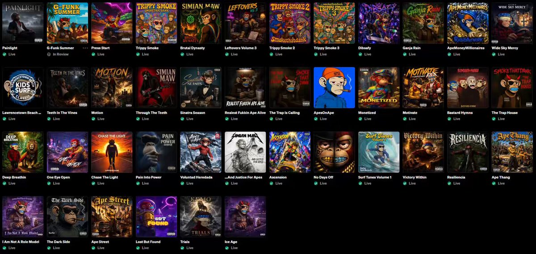The image size is (536, 254).
Task: Select the Teeth In The Vines artwork
Action: (x=67, y=88)
